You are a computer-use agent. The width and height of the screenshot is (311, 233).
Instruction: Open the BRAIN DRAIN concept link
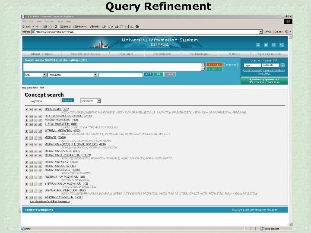(x=53, y=109)
